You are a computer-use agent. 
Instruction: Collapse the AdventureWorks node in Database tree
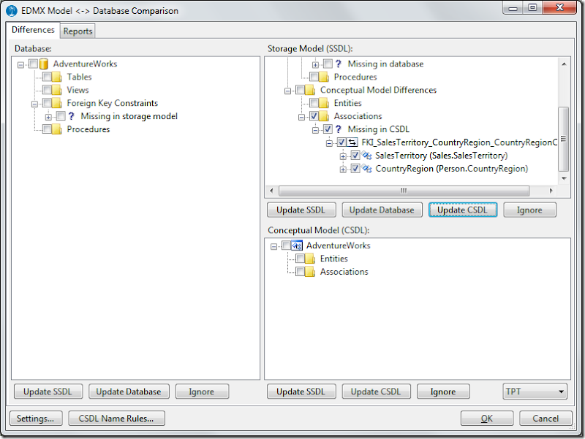21,65
